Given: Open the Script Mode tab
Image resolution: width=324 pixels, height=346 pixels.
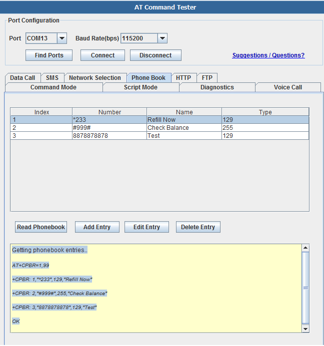Looking at the screenshot, I should 140,87.
